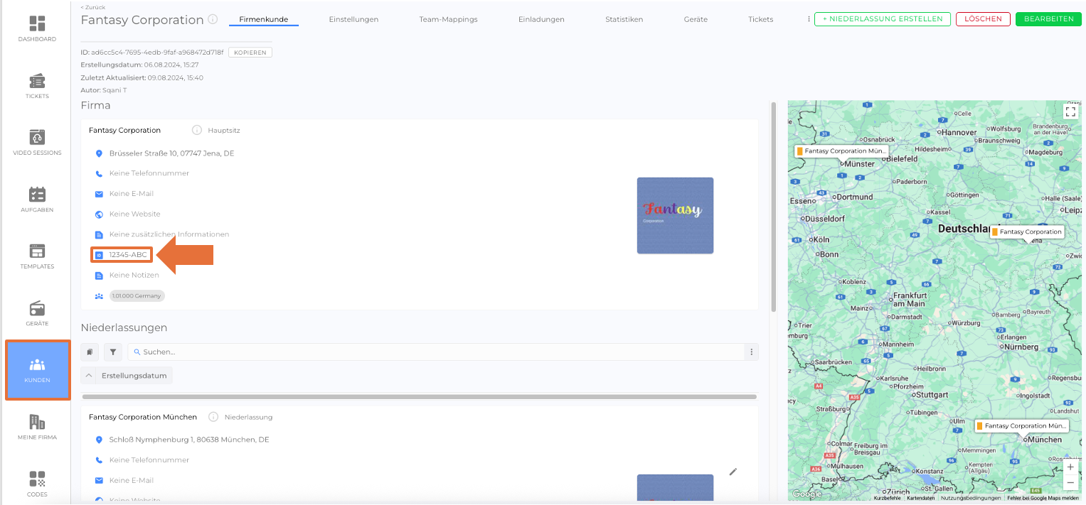Image resolution: width=1086 pixels, height=505 pixels.
Task: Open more options next to Tickets tab
Action: click(x=809, y=19)
